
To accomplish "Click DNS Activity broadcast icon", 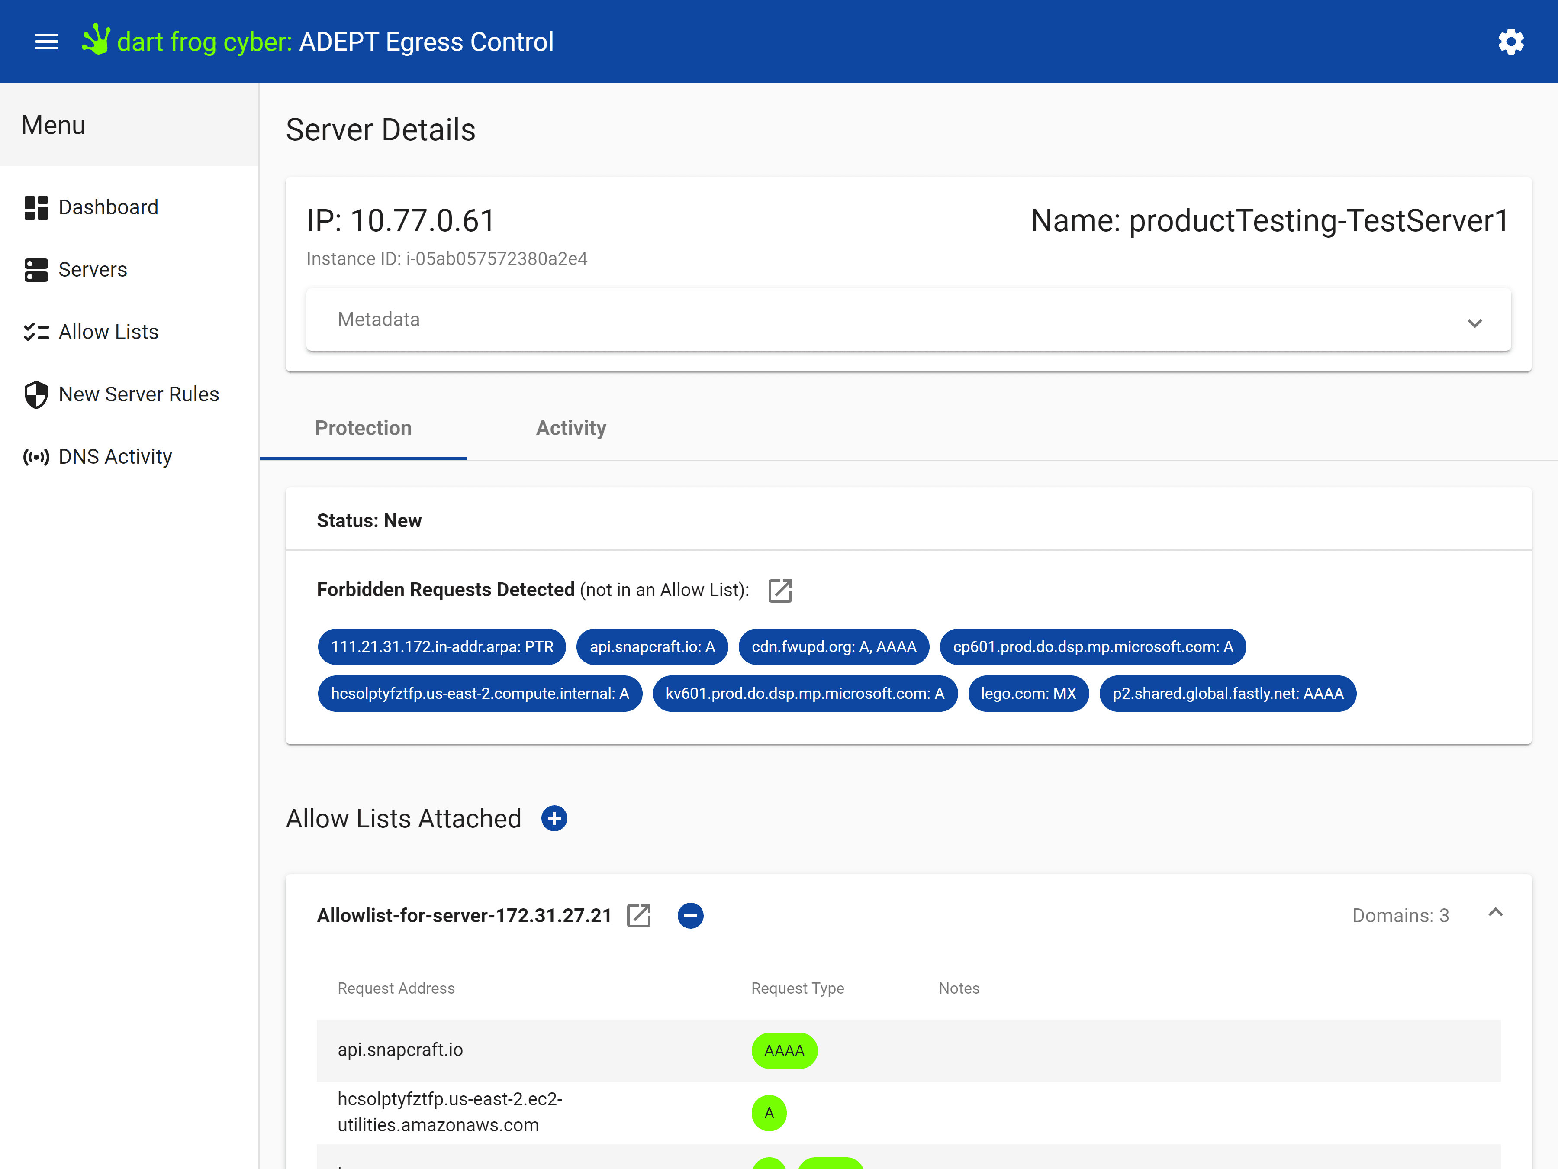I will click(36, 457).
